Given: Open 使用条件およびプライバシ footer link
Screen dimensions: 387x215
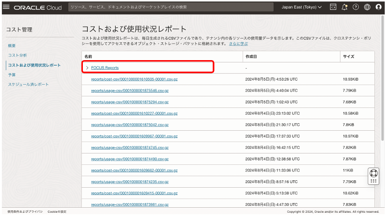Looking at the screenshot, I should [25, 211].
